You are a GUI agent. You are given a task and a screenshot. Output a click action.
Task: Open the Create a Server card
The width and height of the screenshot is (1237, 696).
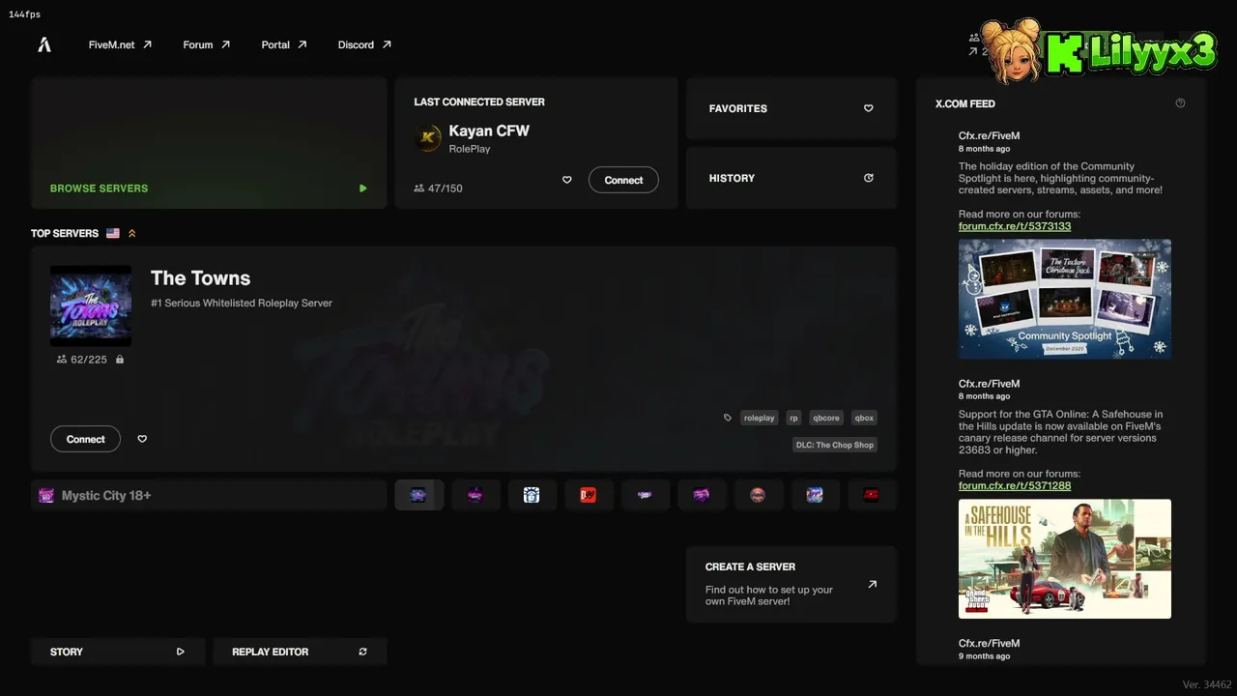click(x=791, y=585)
